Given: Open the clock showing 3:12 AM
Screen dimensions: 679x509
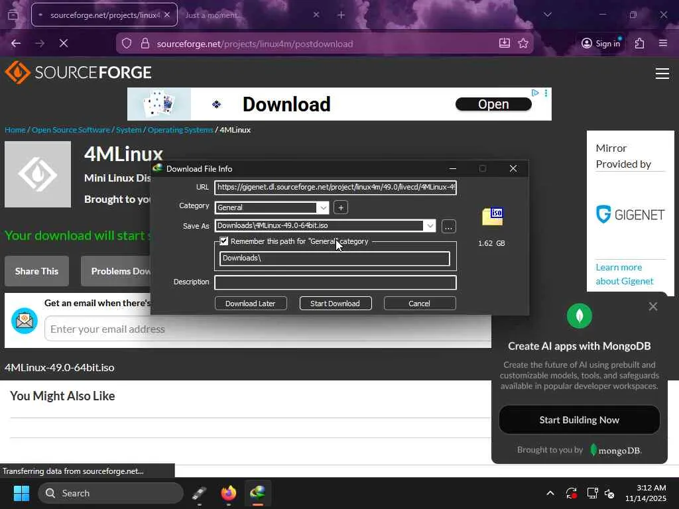Looking at the screenshot, I should (646, 493).
